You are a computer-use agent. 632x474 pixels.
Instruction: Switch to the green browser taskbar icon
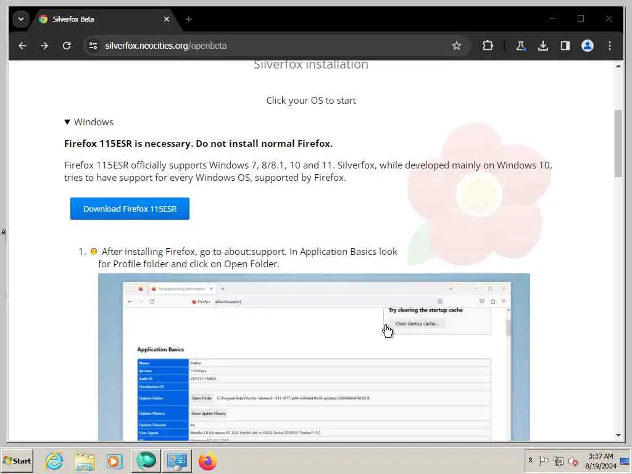coord(146,460)
